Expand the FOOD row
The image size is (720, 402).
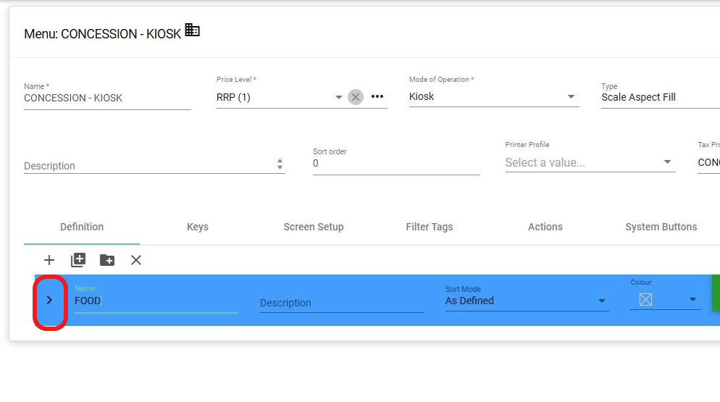49,300
